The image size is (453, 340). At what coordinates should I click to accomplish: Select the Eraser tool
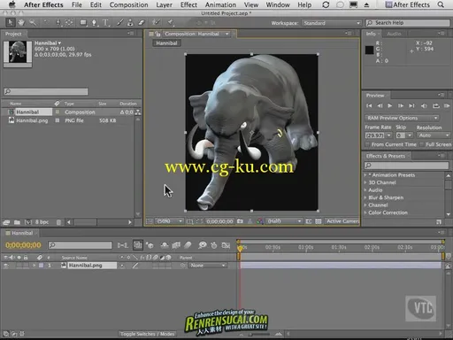(x=142, y=22)
